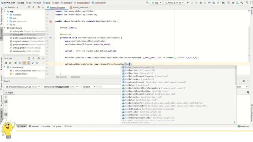
Task: Click the icon at the right end of the logcat tab row
Action: point(248,92)
